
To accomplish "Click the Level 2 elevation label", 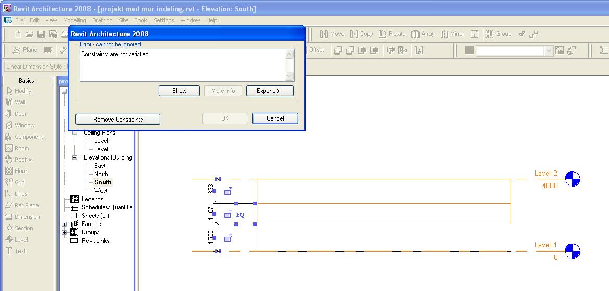I will pyautogui.click(x=545, y=174).
